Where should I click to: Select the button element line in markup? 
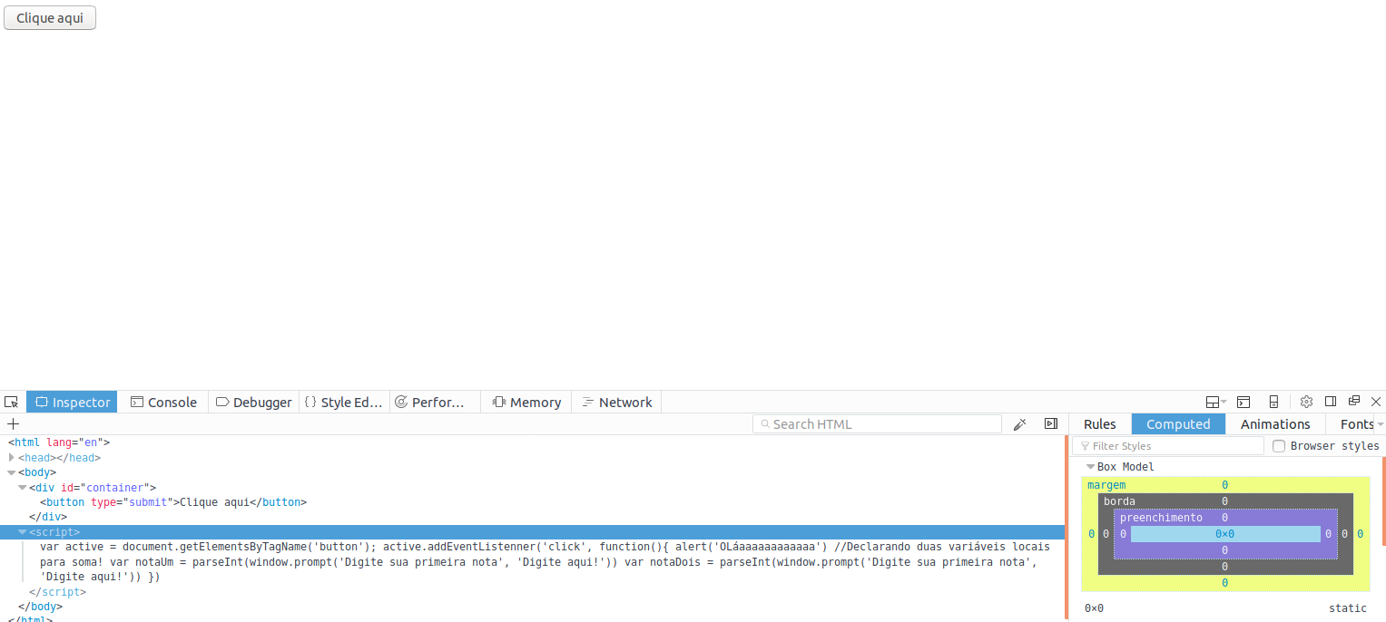point(173,501)
